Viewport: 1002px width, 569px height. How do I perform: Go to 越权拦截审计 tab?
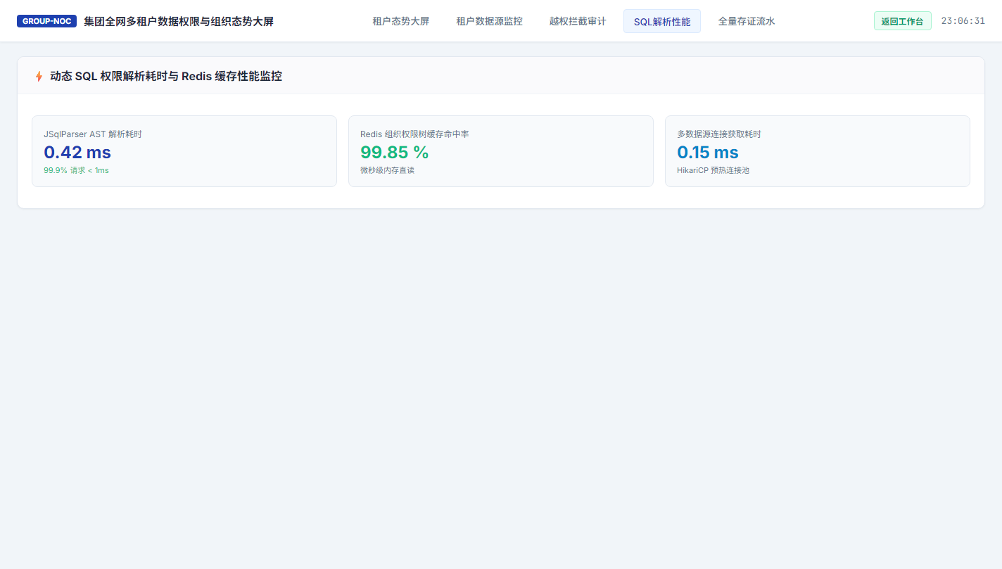578,21
